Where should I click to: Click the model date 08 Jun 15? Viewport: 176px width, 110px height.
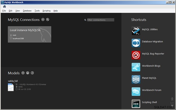25,89
